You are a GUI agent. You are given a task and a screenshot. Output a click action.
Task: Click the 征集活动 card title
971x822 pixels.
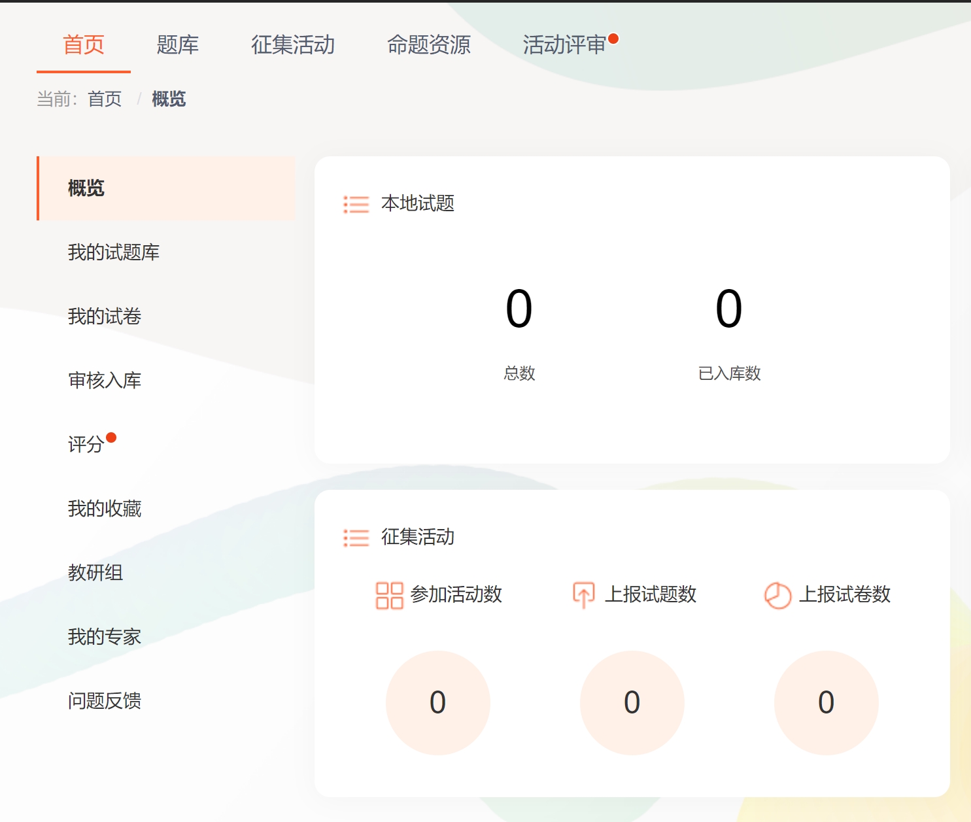[x=418, y=537]
